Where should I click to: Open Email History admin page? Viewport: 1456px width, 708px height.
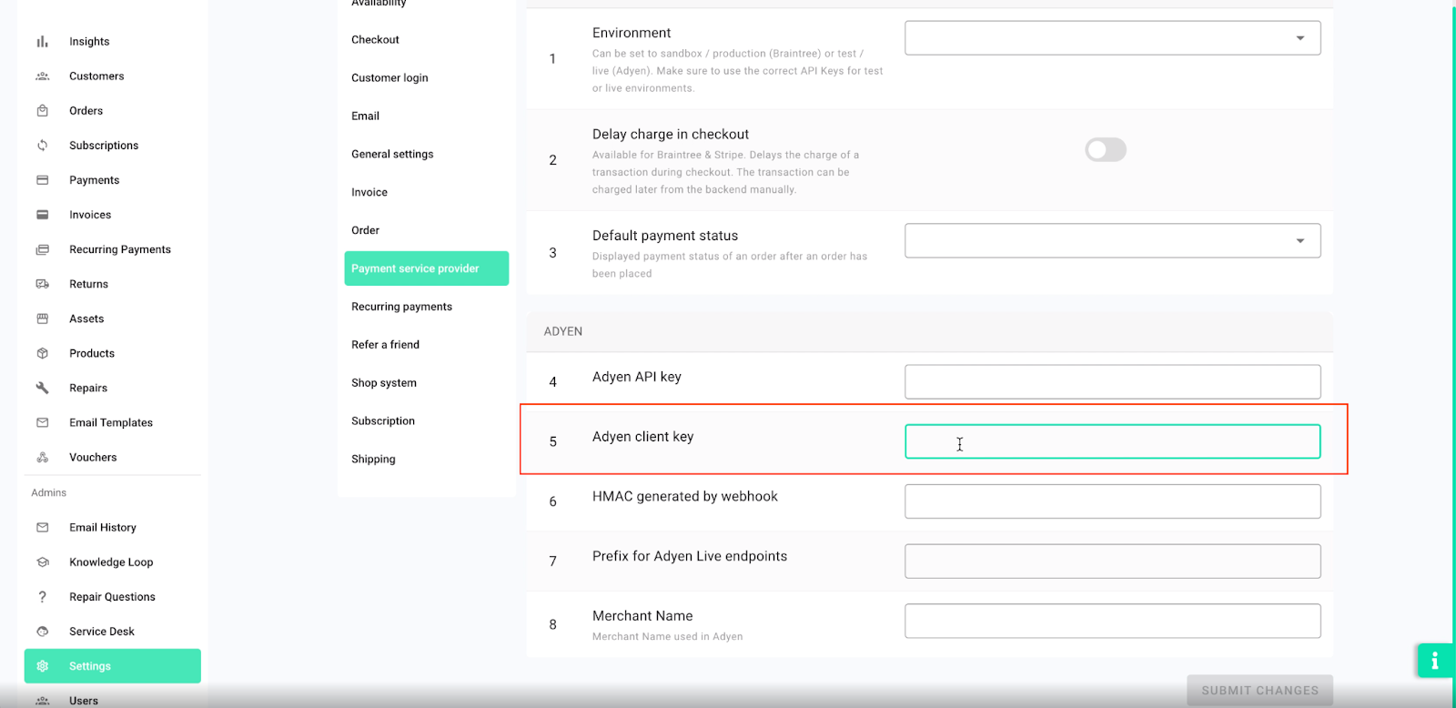[103, 528]
